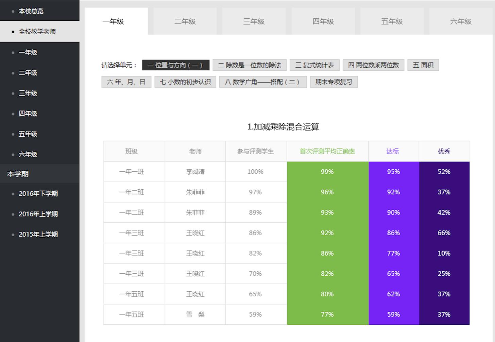495x342 pixels.
Task: Open 本校总览 in the sidebar
Action: [31, 11]
